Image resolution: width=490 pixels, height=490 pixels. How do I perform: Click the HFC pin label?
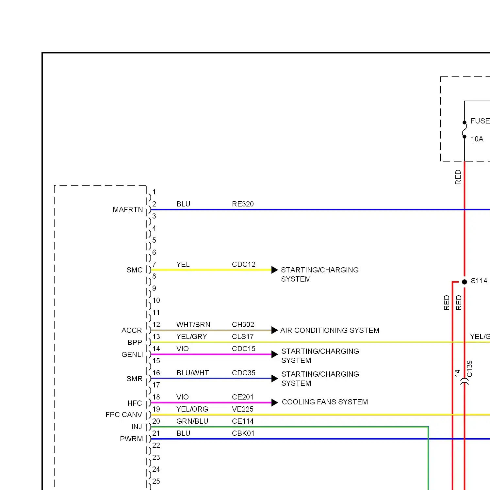(135, 403)
